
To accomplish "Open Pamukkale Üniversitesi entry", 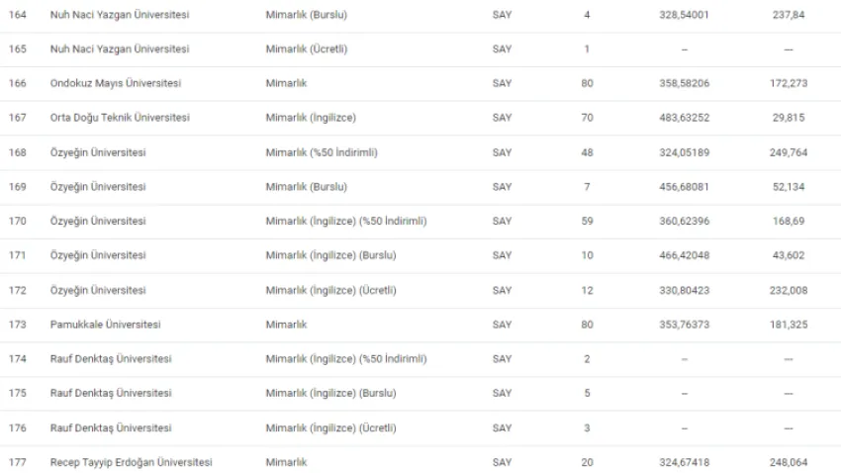I will 105,325.
